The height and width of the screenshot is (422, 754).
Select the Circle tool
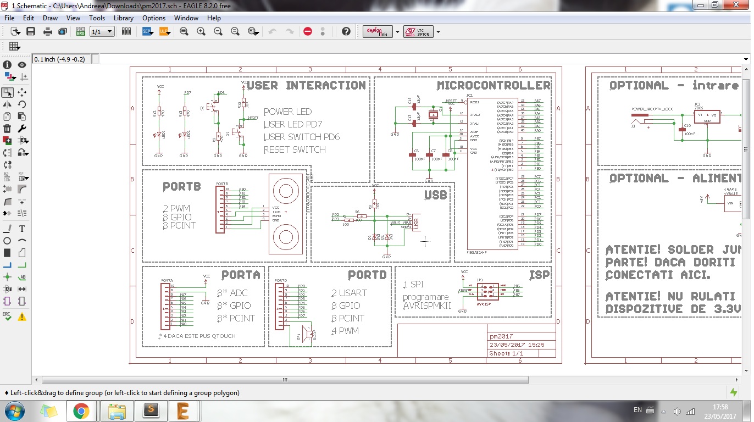[7, 241]
